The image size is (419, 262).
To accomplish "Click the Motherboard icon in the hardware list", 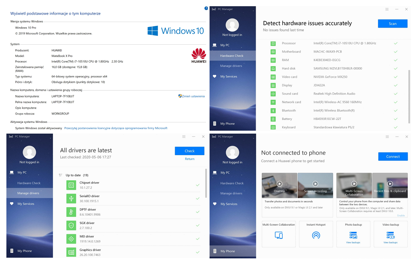I will tap(273, 52).
